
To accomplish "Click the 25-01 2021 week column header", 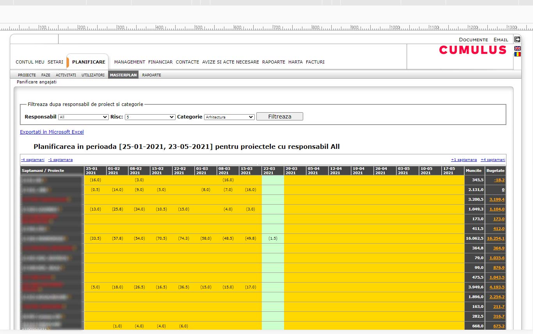I will coord(95,171).
